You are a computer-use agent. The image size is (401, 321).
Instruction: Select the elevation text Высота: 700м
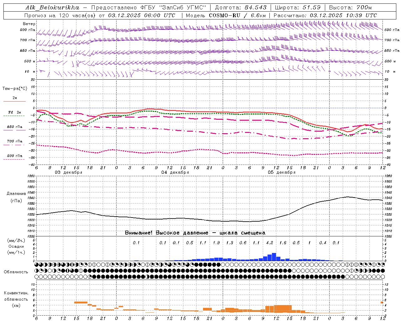coord(350,8)
